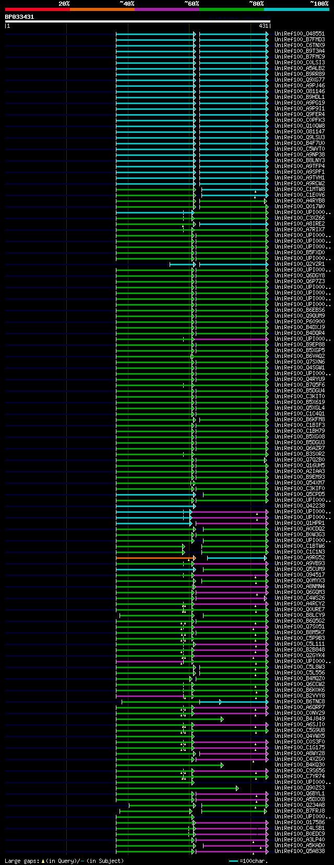Select hit label UniRef100_O81146

(x=300, y=92)
